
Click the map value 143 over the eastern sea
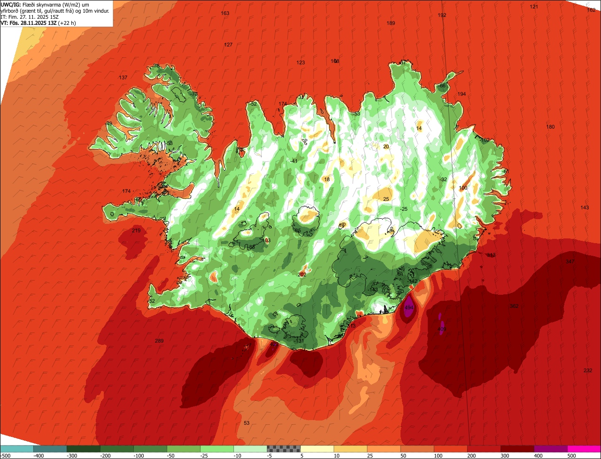click(x=585, y=207)
